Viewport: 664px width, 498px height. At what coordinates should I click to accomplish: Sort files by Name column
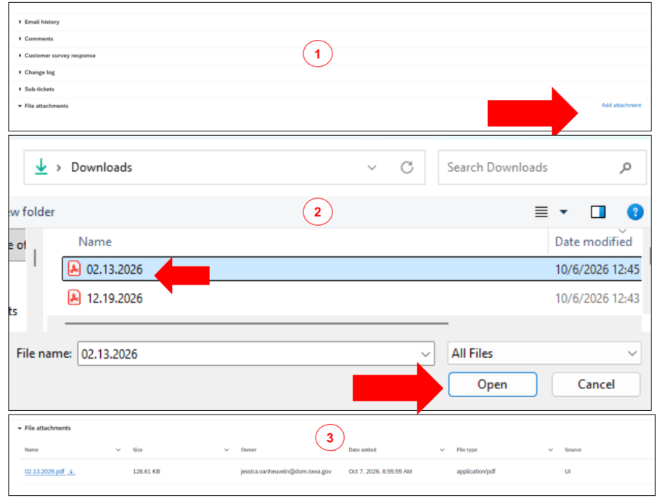pos(95,242)
